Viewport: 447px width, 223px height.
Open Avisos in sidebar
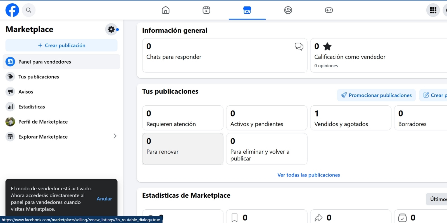click(x=61, y=92)
